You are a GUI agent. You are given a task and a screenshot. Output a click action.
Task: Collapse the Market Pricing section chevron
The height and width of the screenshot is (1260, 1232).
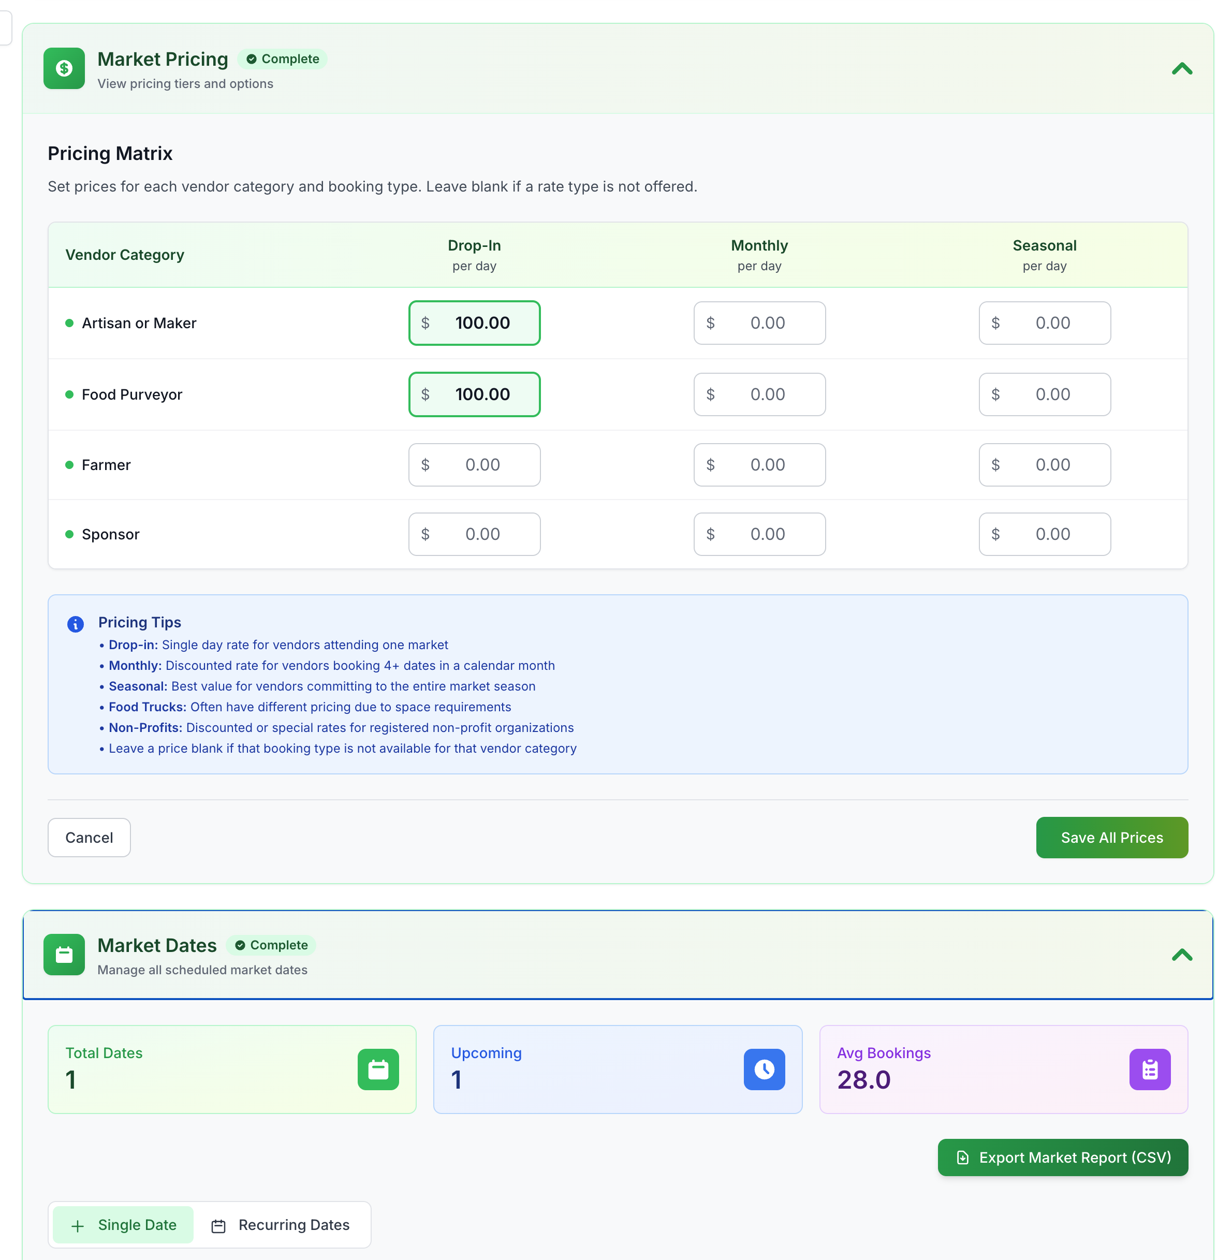tap(1181, 69)
